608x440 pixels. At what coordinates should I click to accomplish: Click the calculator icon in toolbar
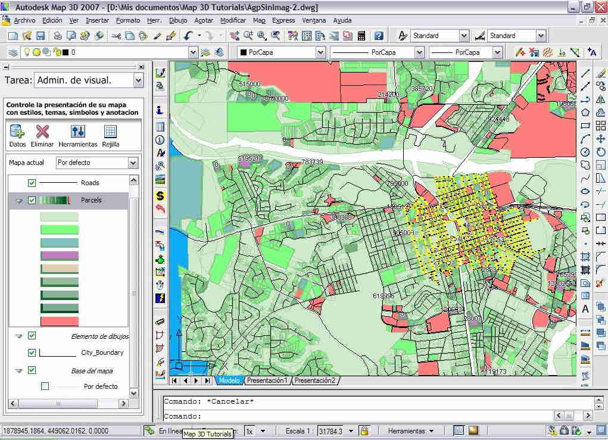(x=361, y=36)
